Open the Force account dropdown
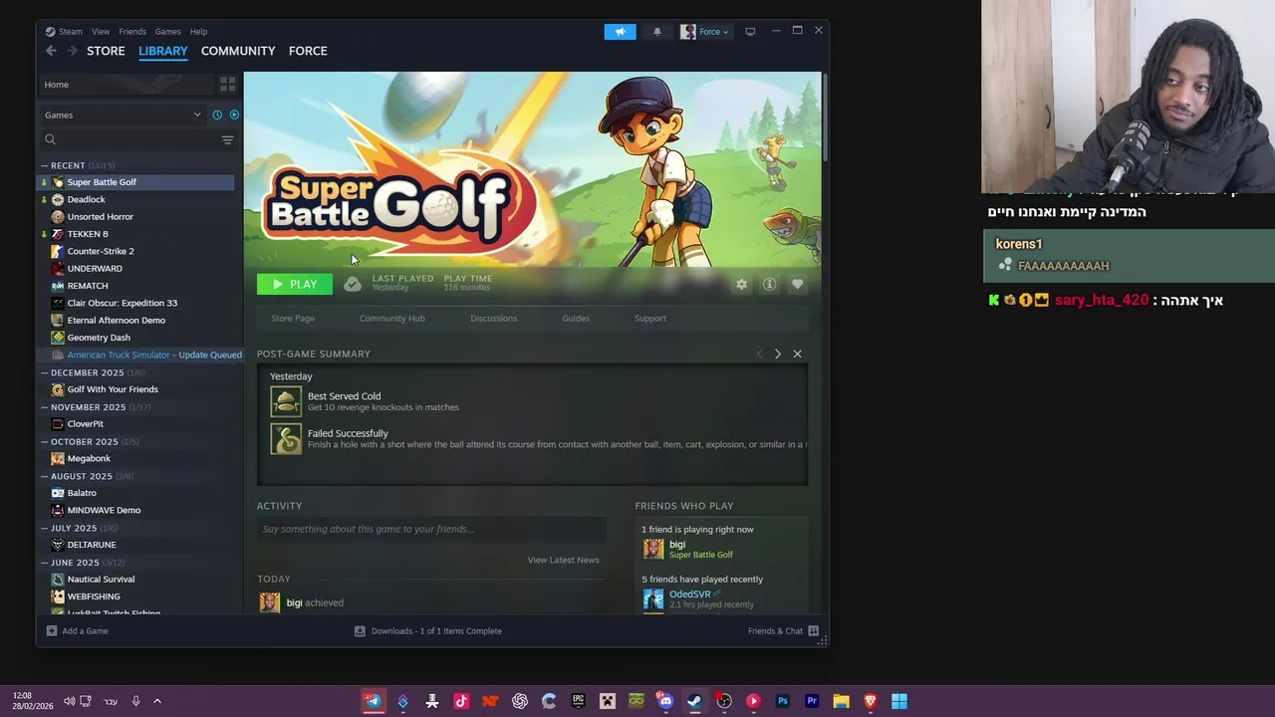 [x=704, y=31]
